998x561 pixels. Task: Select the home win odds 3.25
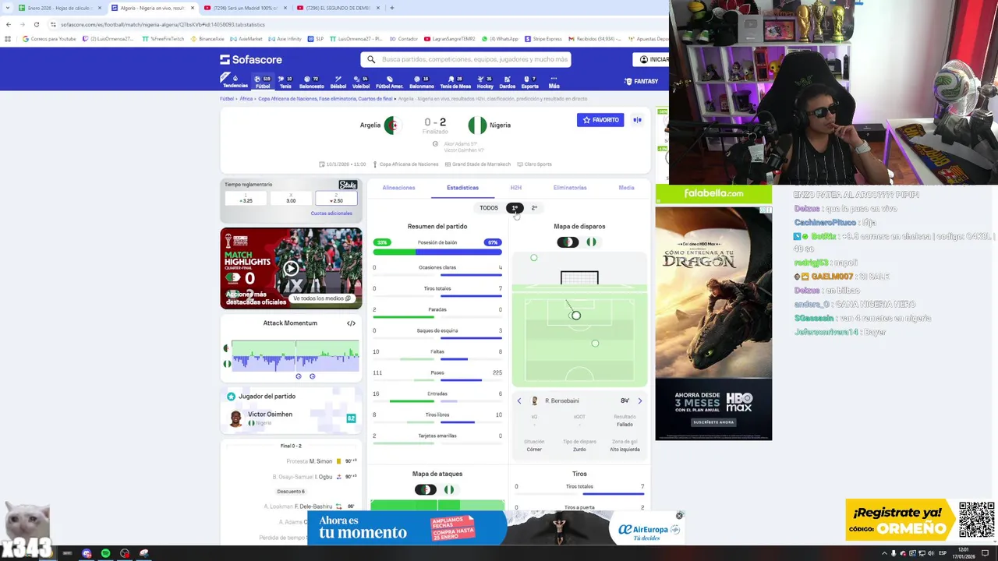point(246,198)
